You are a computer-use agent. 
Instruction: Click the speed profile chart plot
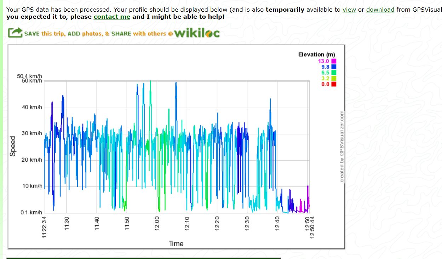tap(177, 147)
